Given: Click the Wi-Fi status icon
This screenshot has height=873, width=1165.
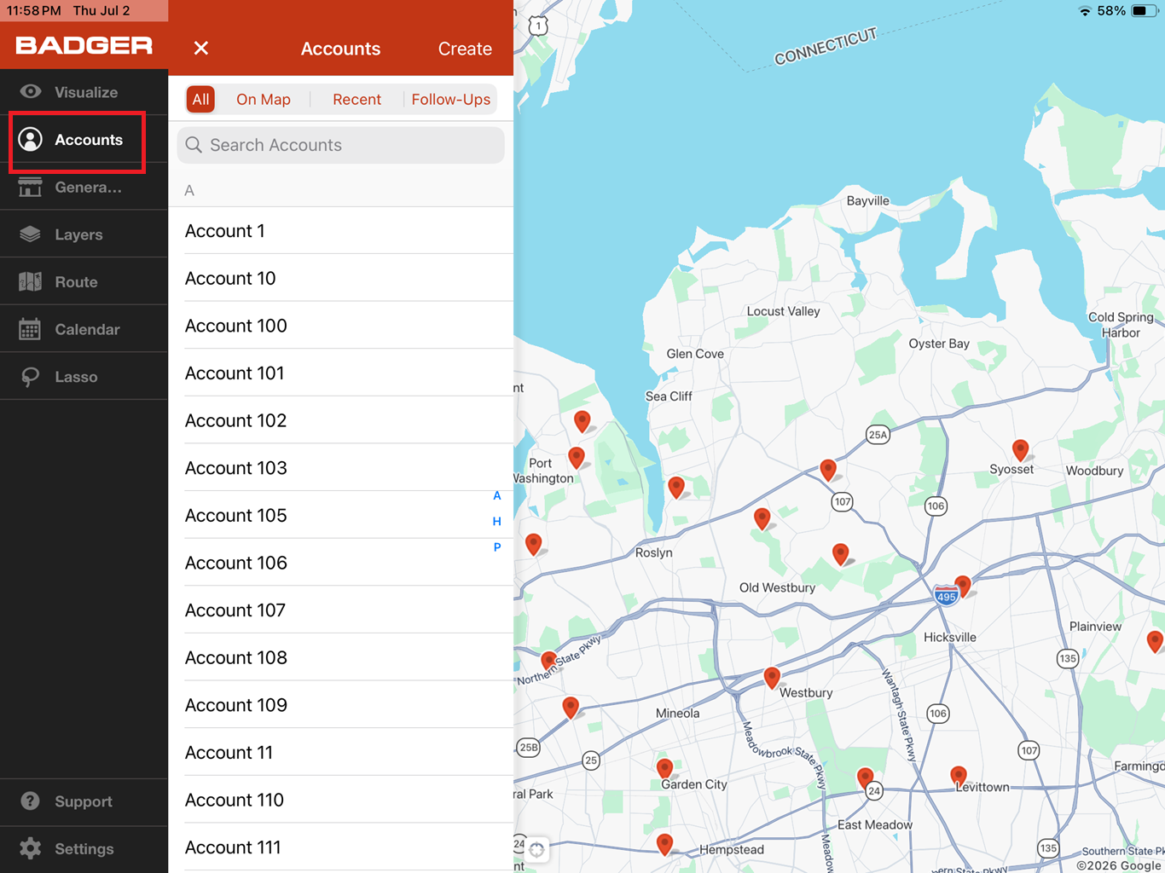Looking at the screenshot, I should [x=1085, y=11].
